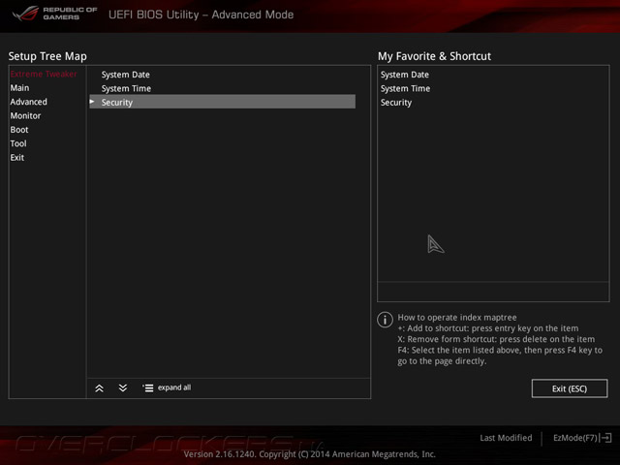Viewport: 620px width, 465px height.
Task: Select System Date in the tree map list
Action: click(125, 75)
